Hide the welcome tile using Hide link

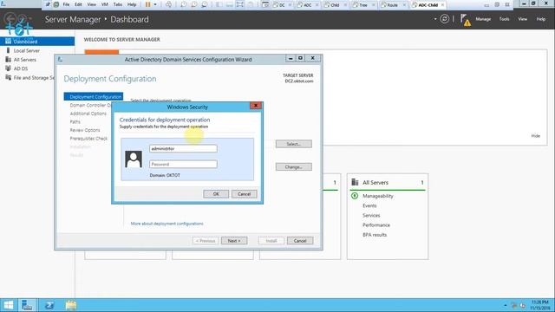pos(536,136)
